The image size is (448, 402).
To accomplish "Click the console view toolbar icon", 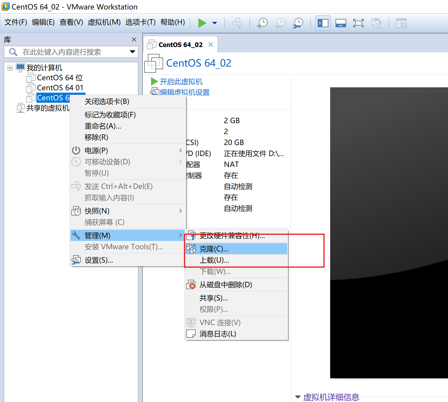I will [x=402, y=23].
